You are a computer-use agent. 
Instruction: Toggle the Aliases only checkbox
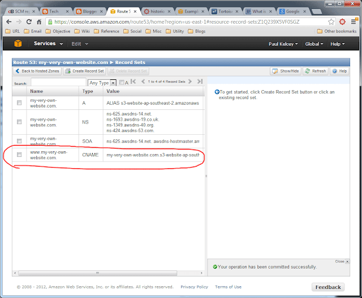click(x=122, y=82)
